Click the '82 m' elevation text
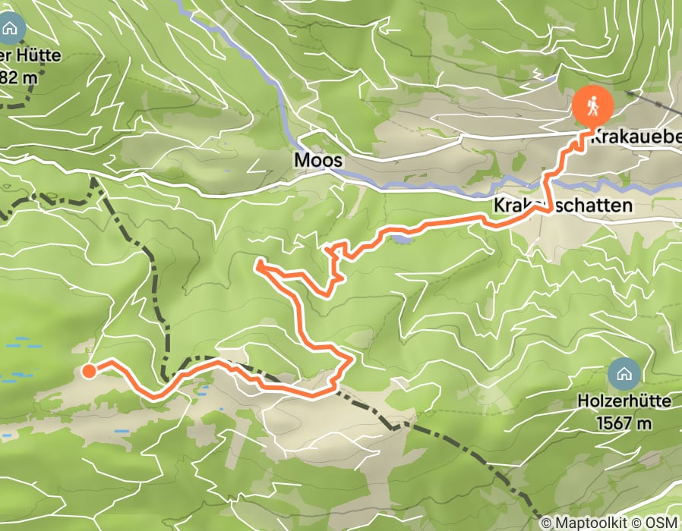Screen dimensions: 682x531 pyautogui.click(x=19, y=77)
